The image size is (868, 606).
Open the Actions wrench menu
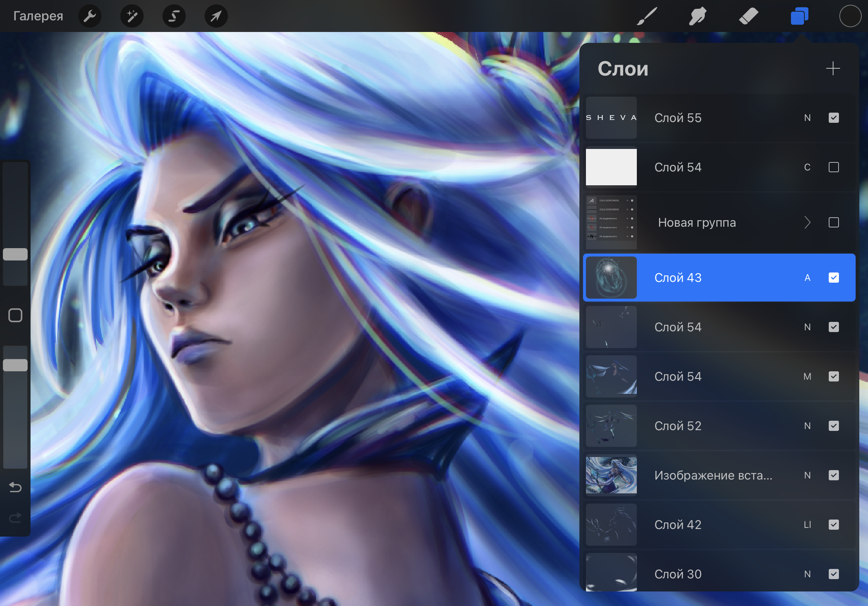click(x=89, y=16)
